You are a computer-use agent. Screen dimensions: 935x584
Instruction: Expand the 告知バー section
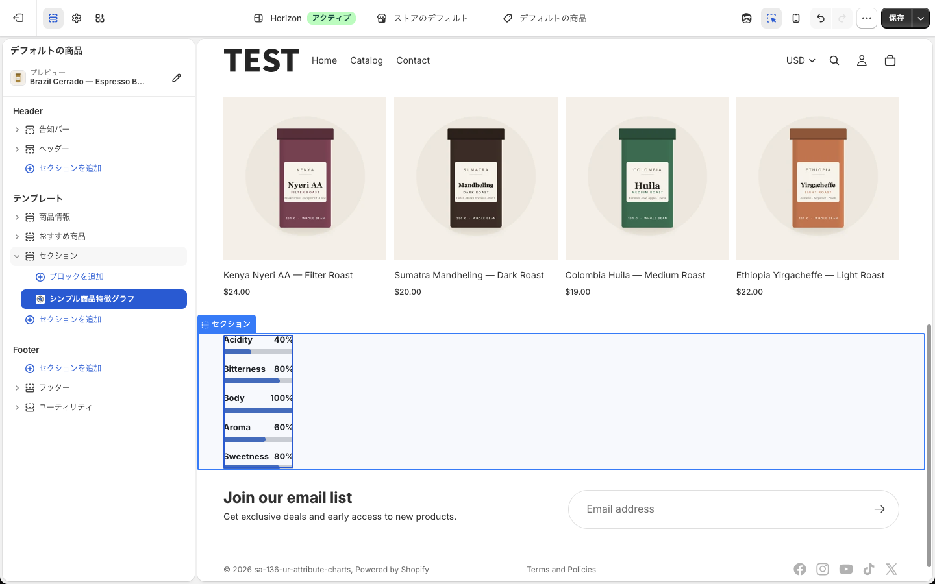pyautogui.click(x=17, y=130)
